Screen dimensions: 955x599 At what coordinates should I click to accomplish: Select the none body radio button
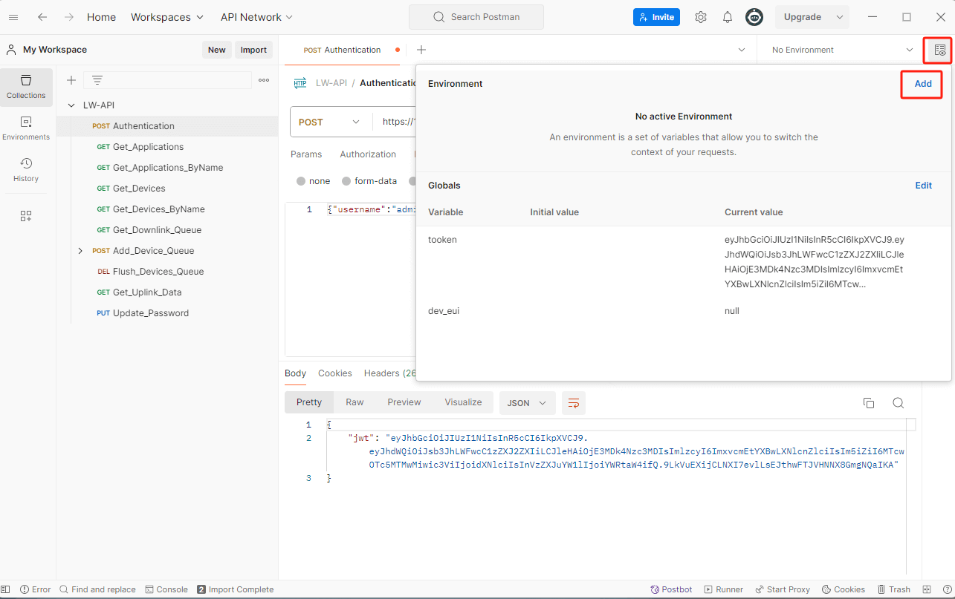click(x=301, y=181)
